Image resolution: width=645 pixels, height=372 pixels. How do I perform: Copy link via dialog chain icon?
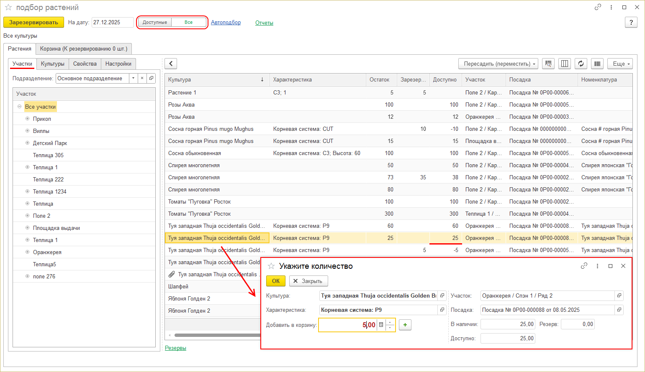point(584,266)
